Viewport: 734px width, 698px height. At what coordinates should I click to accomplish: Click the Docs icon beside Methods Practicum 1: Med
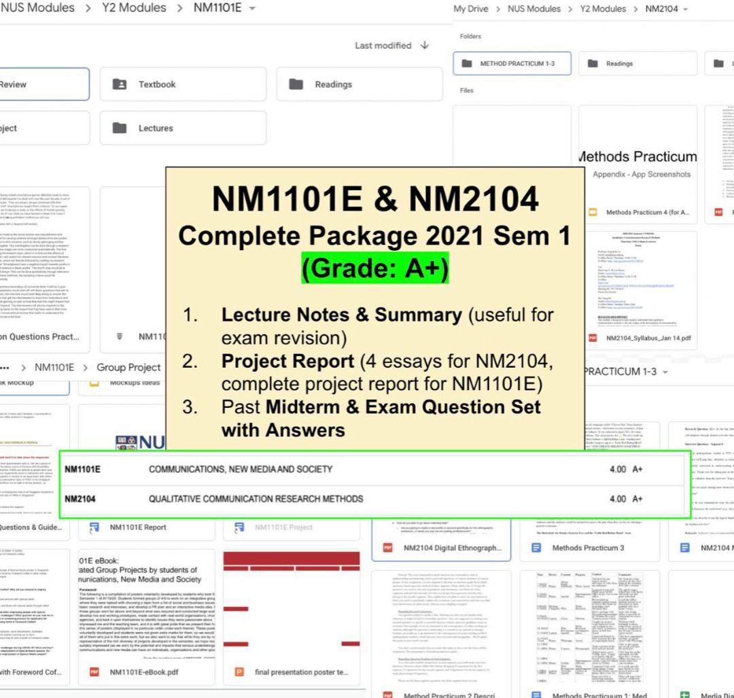[536, 695]
